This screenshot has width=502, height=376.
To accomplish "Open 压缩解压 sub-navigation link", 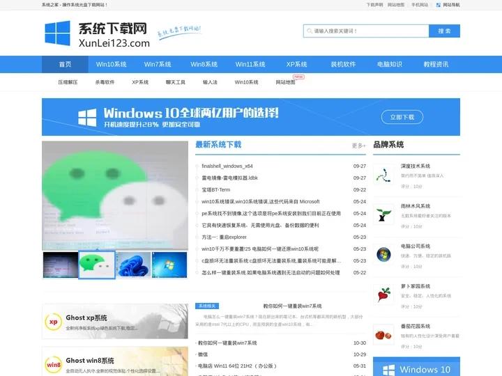I will point(68,82).
